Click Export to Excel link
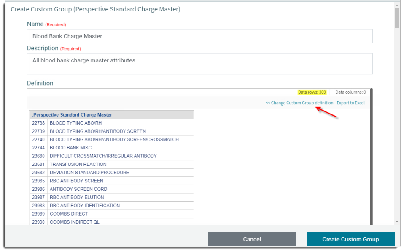 [350, 103]
